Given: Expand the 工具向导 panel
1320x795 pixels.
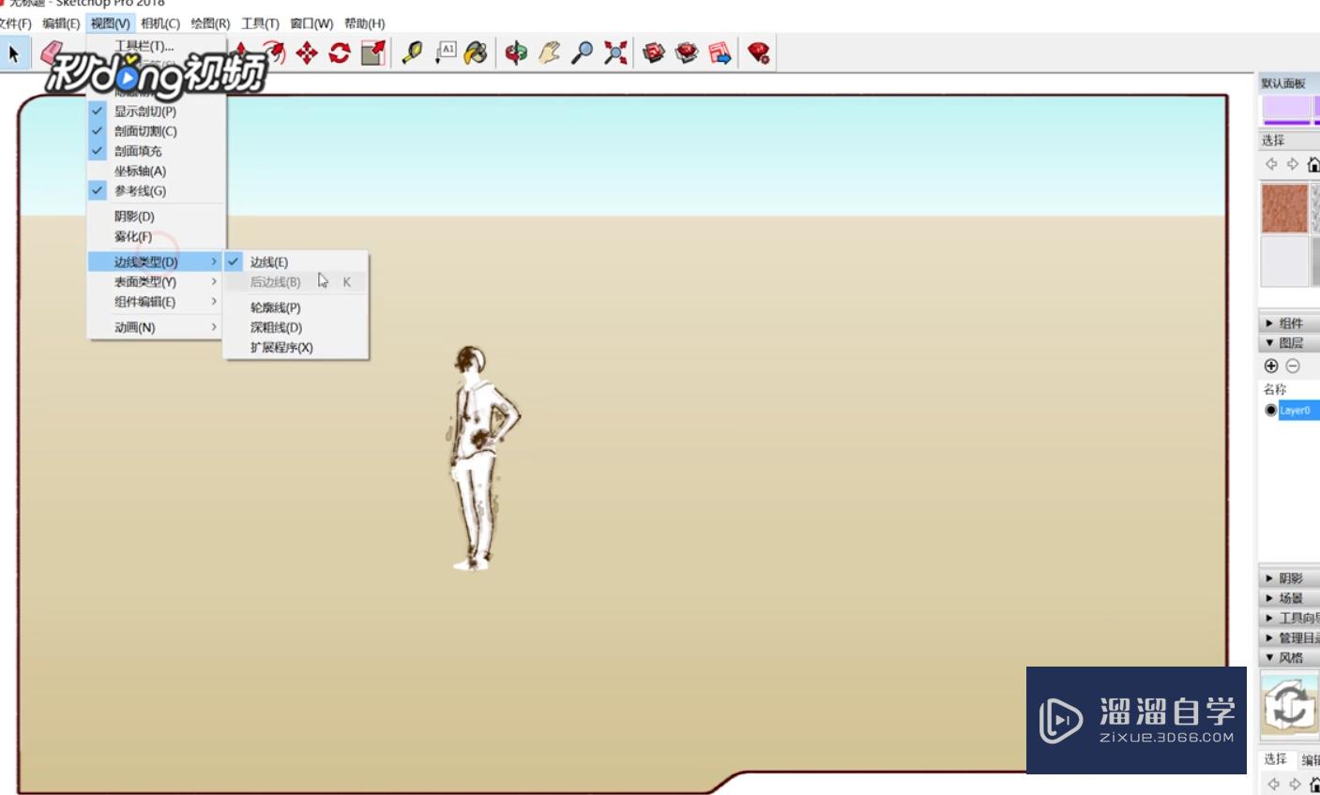Looking at the screenshot, I should (x=1289, y=618).
